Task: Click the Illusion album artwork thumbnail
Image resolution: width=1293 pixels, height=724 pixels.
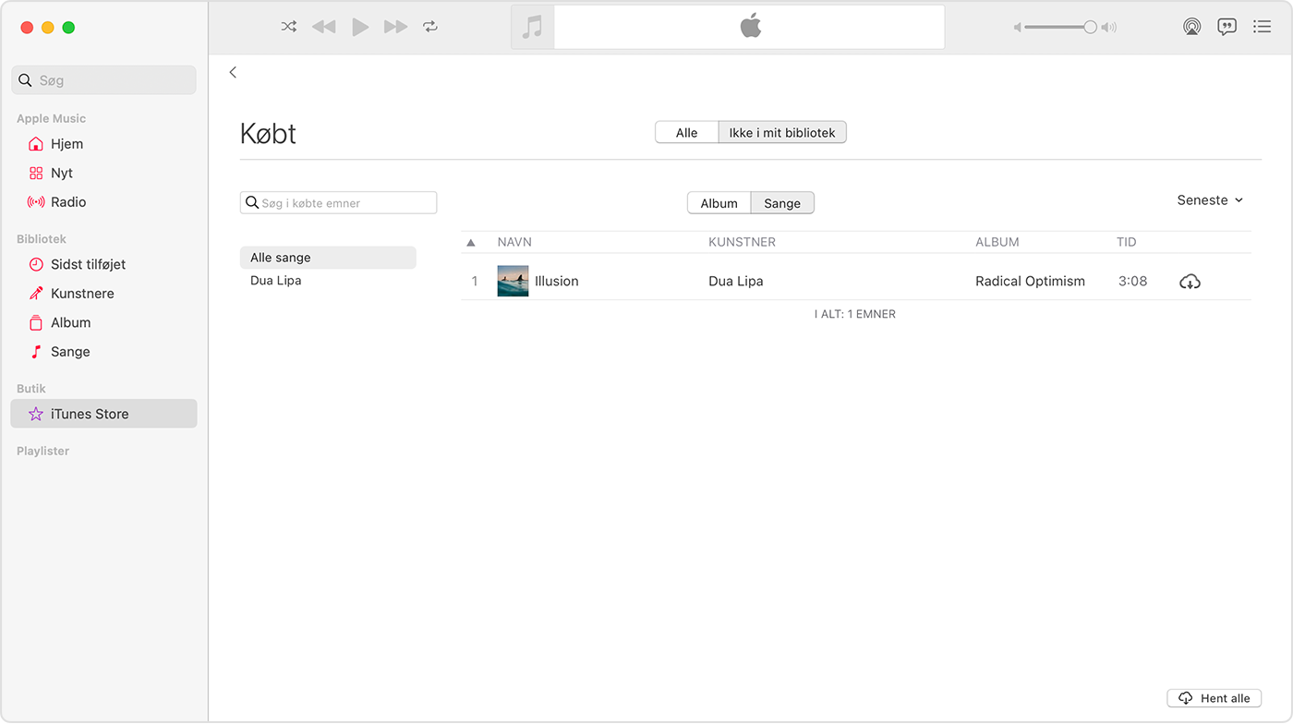Action: [x=513, y=281]
